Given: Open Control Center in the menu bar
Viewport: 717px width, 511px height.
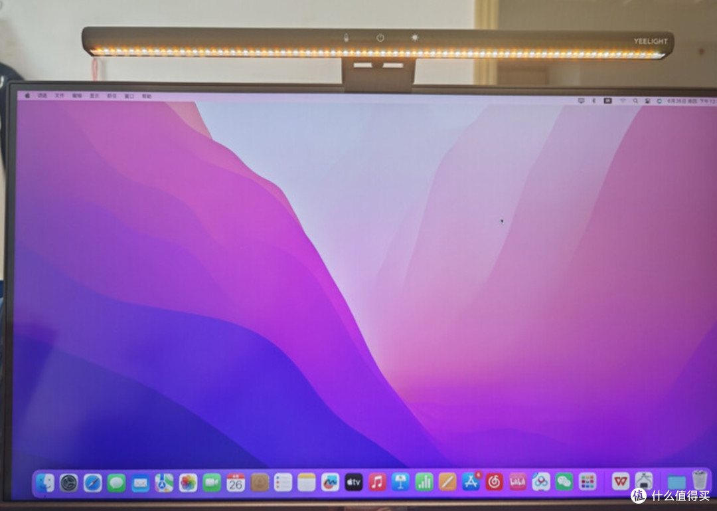Looking at the screenshot, I should [647, 101].
